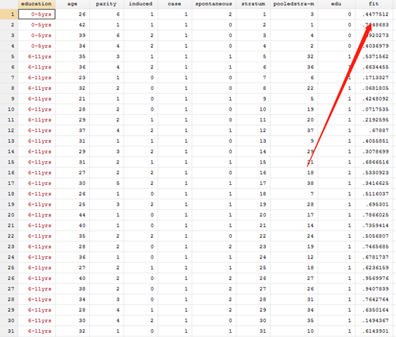Click row number 1 header
This screenshot has height=337, width=396.
click(x=9, y=14)
